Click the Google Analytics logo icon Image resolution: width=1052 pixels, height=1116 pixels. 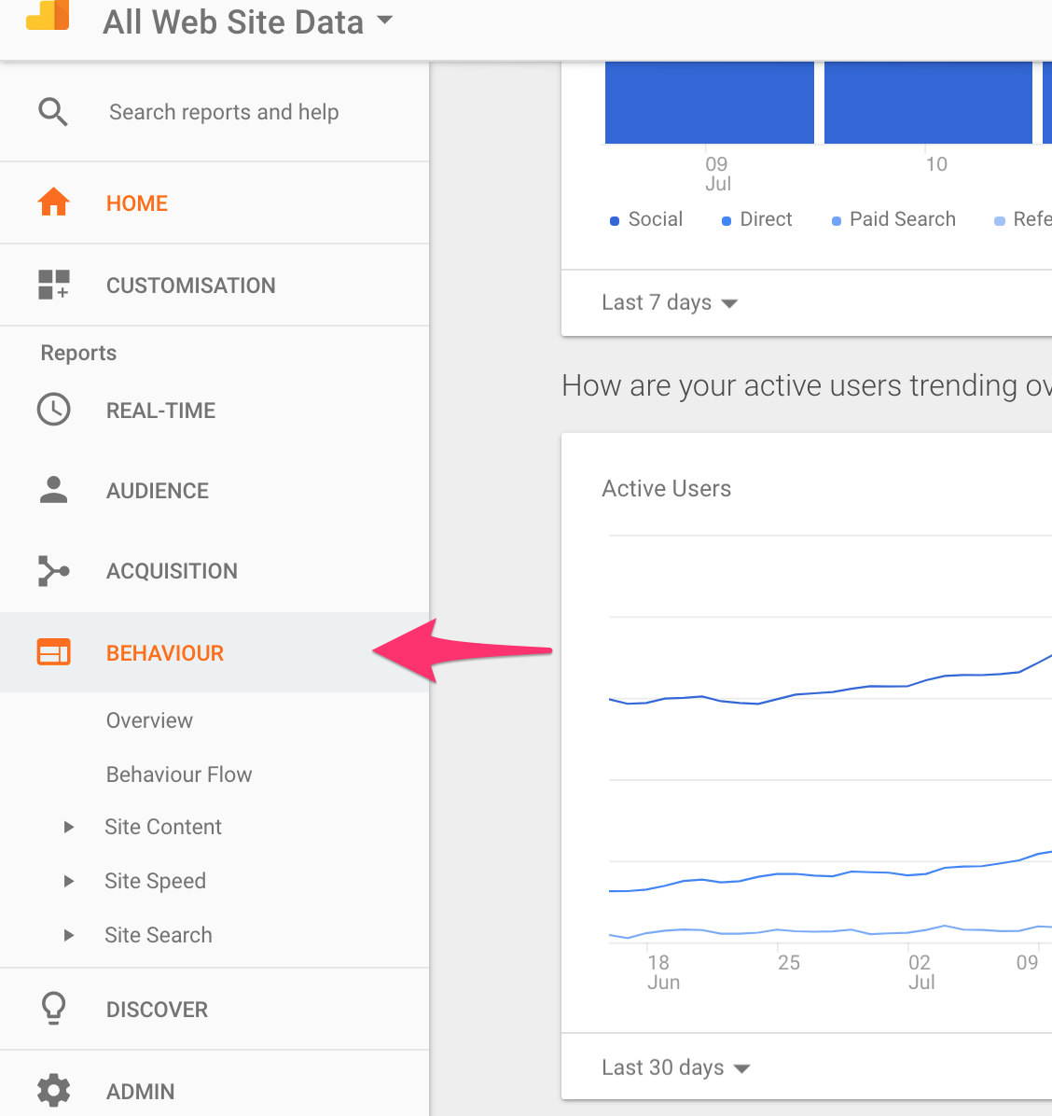click(x=48, y=17)
